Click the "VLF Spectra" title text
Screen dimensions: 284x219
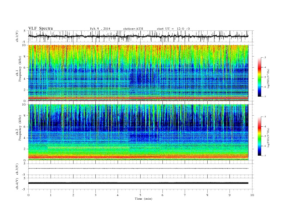41,28
